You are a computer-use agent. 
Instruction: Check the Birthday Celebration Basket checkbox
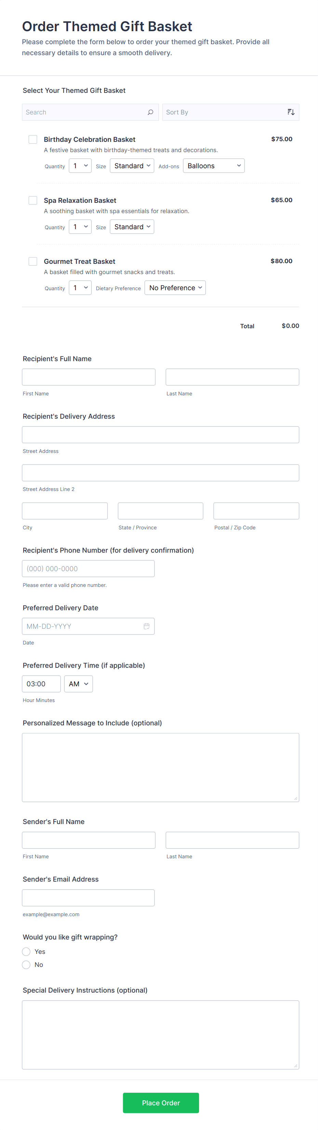coord(33,139)
